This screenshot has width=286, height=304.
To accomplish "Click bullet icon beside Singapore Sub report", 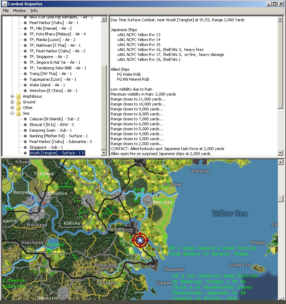I will 25,147.
